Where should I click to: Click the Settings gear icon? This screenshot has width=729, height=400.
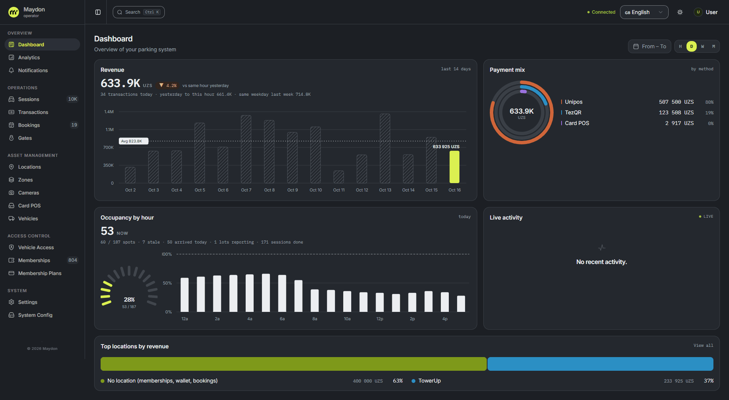tap(11, 302)
